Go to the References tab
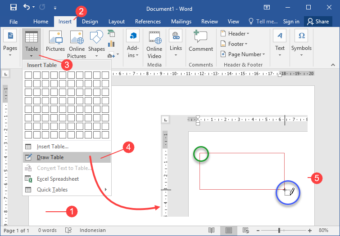This screenshot has width=340, height=236. click(x=148, y=22)
